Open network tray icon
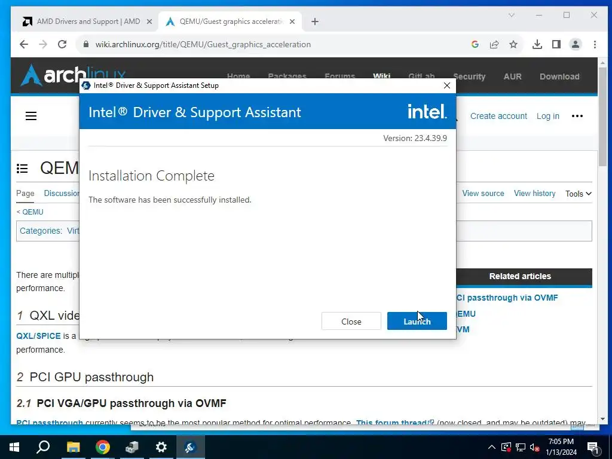This screenshot has width=612, height=459. (521, 447)
